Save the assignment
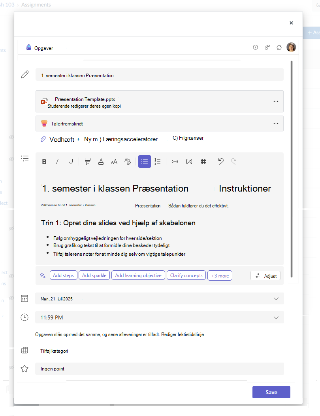The height and width of the screenshot is (416, 320). [x=271, y=392]
